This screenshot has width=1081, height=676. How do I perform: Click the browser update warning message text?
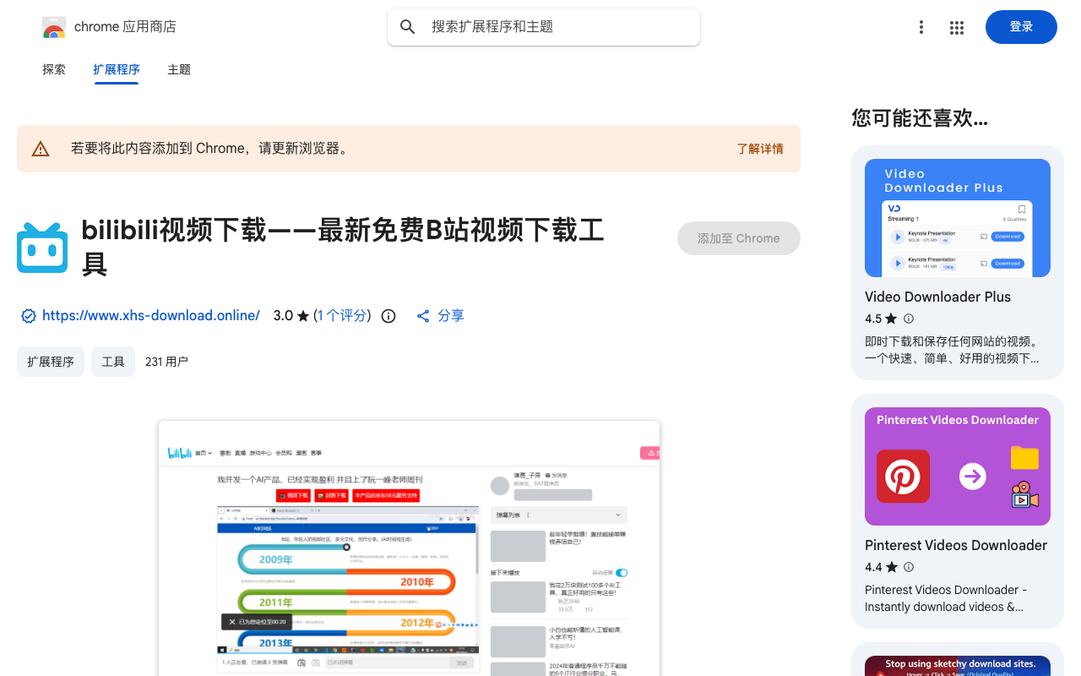(209, 149)
